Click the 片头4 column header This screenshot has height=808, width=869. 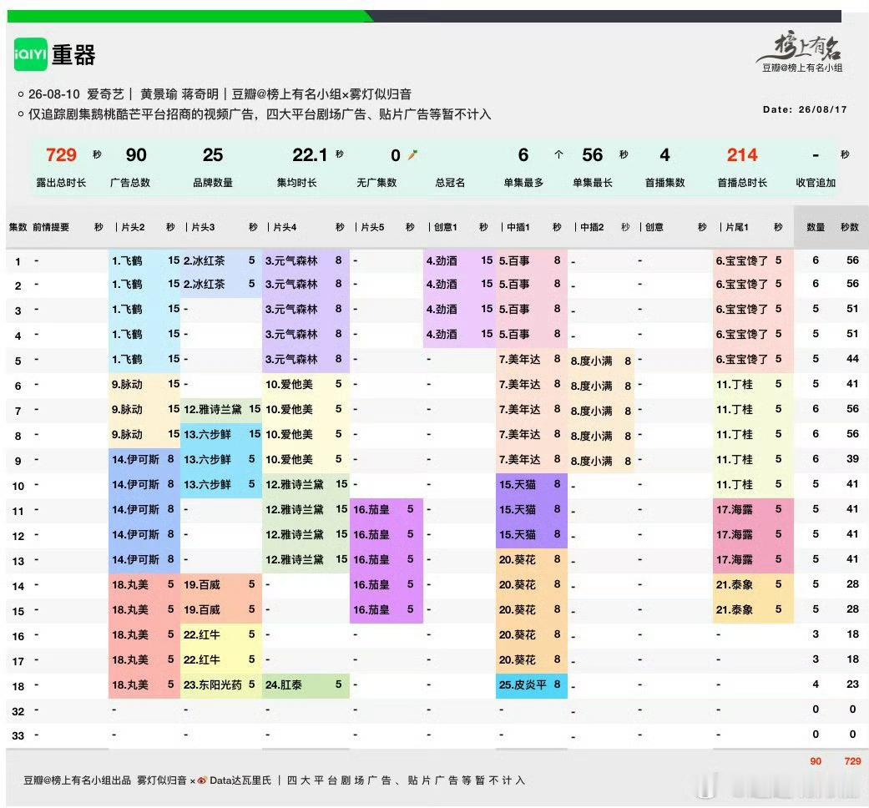285,227
